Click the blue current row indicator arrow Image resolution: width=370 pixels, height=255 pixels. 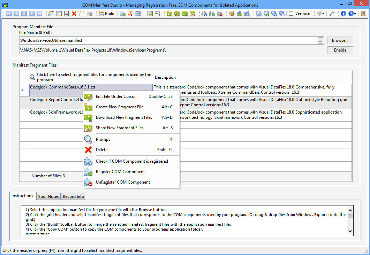click(23, 90)
